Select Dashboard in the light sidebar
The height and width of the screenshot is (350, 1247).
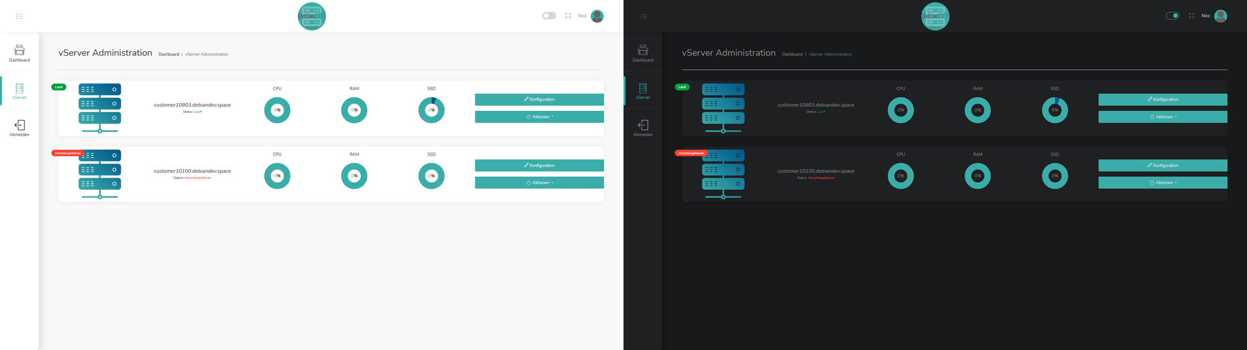click(x=19, y=53)
